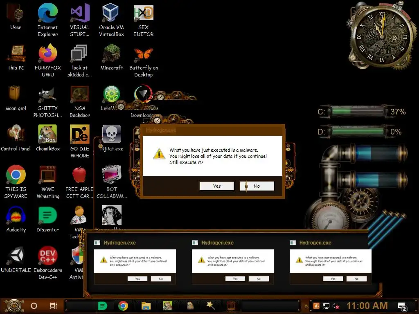Open File Explorer from the taskbar

pos(146,306)
